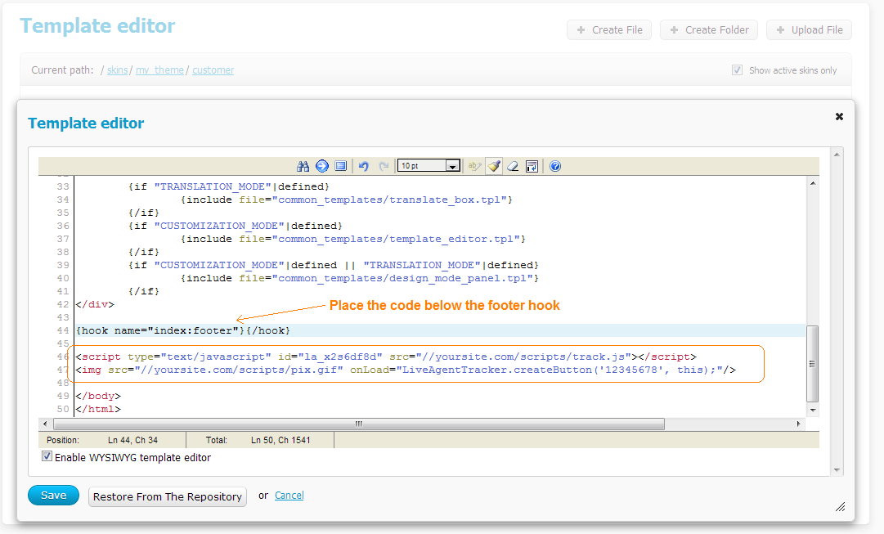Close the Template editor dialog
Viewport: 884px width, 534px height.
(839, 117)
